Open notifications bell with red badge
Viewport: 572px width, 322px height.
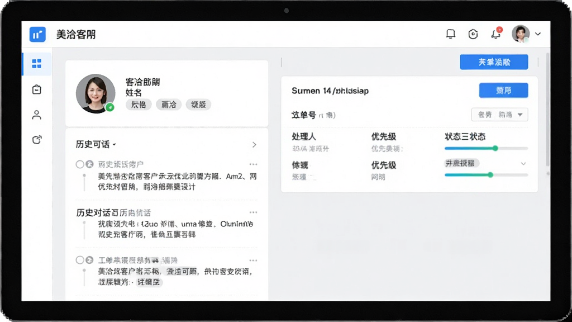[x=496, y=34]
